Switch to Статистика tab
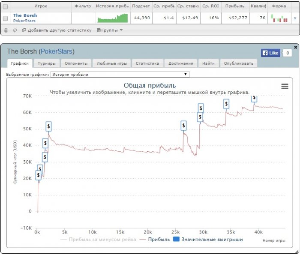The width and height of the screenshot is (300, 255). [147, 63]
